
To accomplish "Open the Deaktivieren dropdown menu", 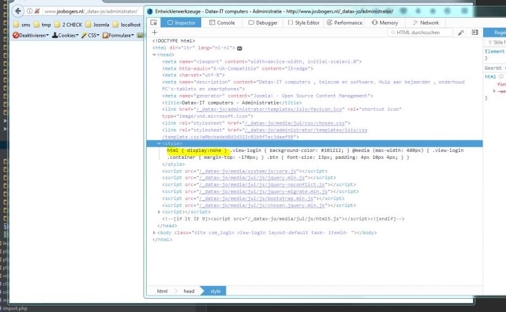I will tap(30, 35).
